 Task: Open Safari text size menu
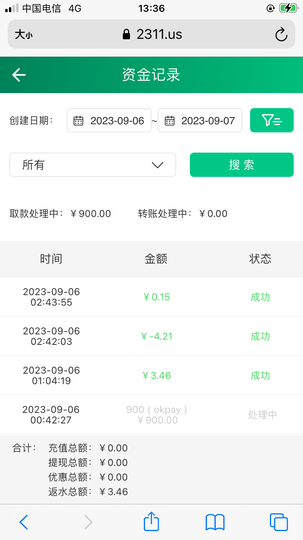tap(23, 34)
